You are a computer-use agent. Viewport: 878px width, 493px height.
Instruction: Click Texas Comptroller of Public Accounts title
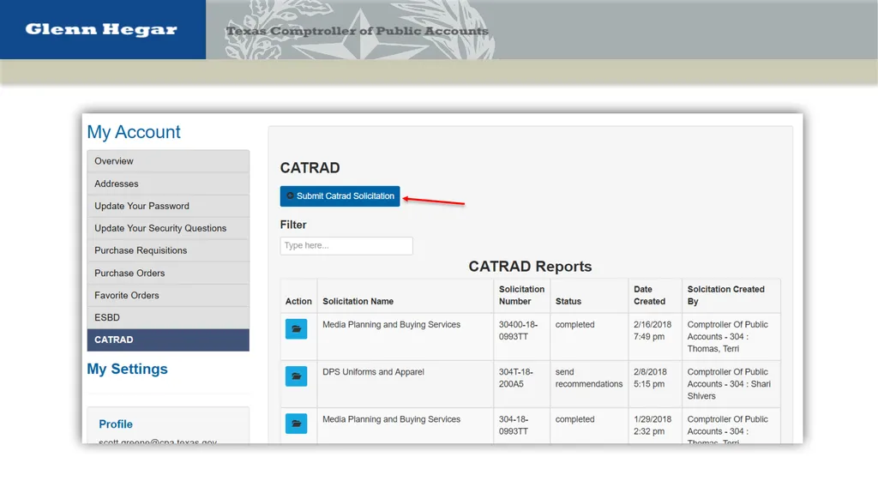(358, 31)
